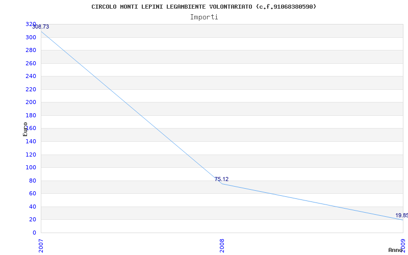Click the 0 y-axis tick label
The height and width of the screenshot is (255, 408).
pyautogui.click(x=34, y=233)
